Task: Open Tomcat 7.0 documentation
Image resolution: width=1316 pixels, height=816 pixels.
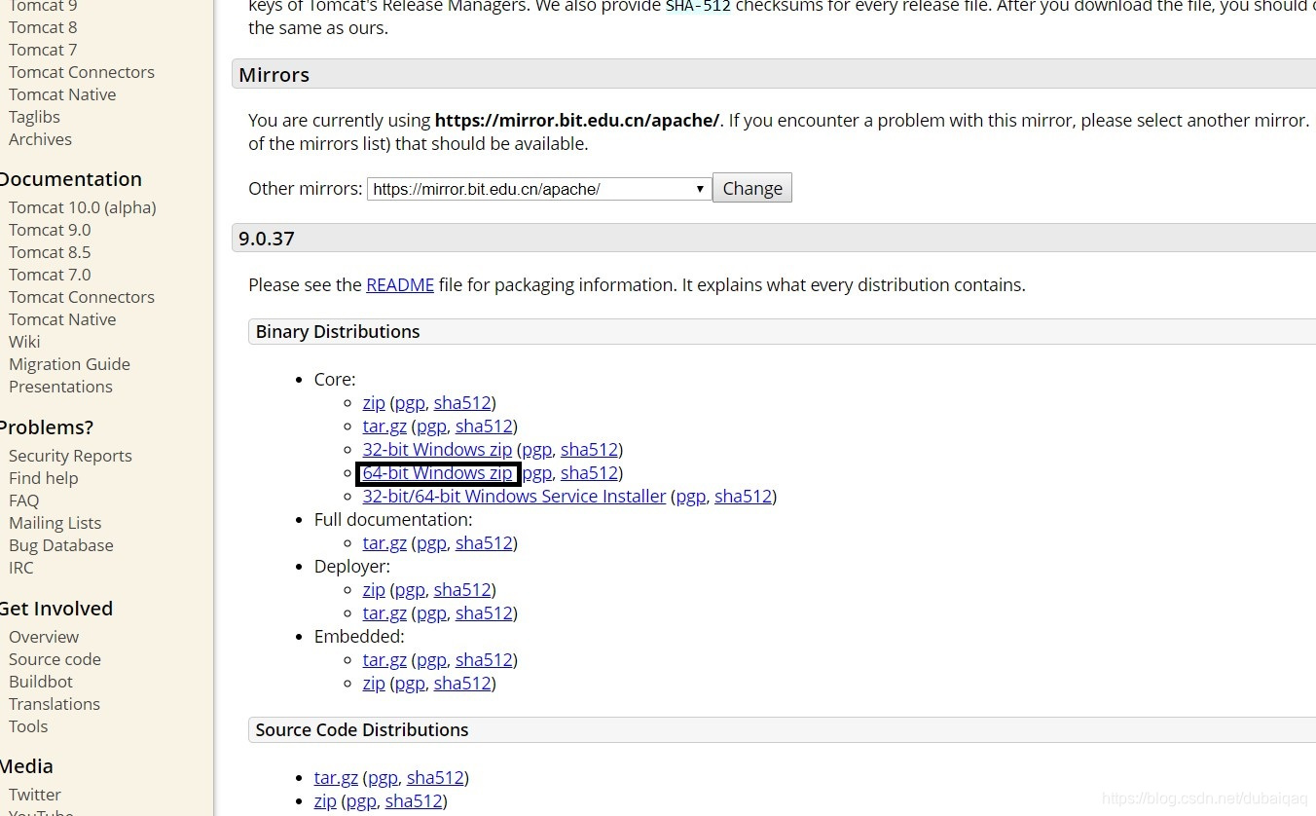Action: (50, 275)
